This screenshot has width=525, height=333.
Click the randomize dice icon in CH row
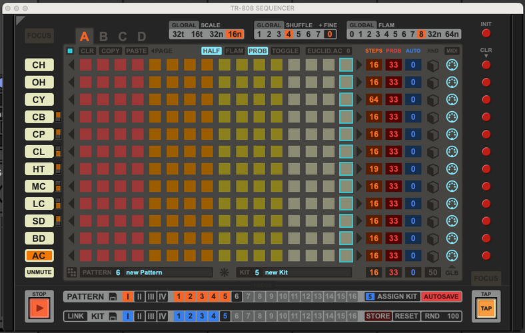pyautogui.click(x=432, y=65)
